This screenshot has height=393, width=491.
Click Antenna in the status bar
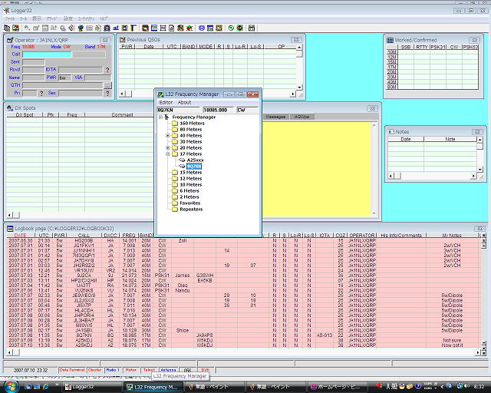169,370
